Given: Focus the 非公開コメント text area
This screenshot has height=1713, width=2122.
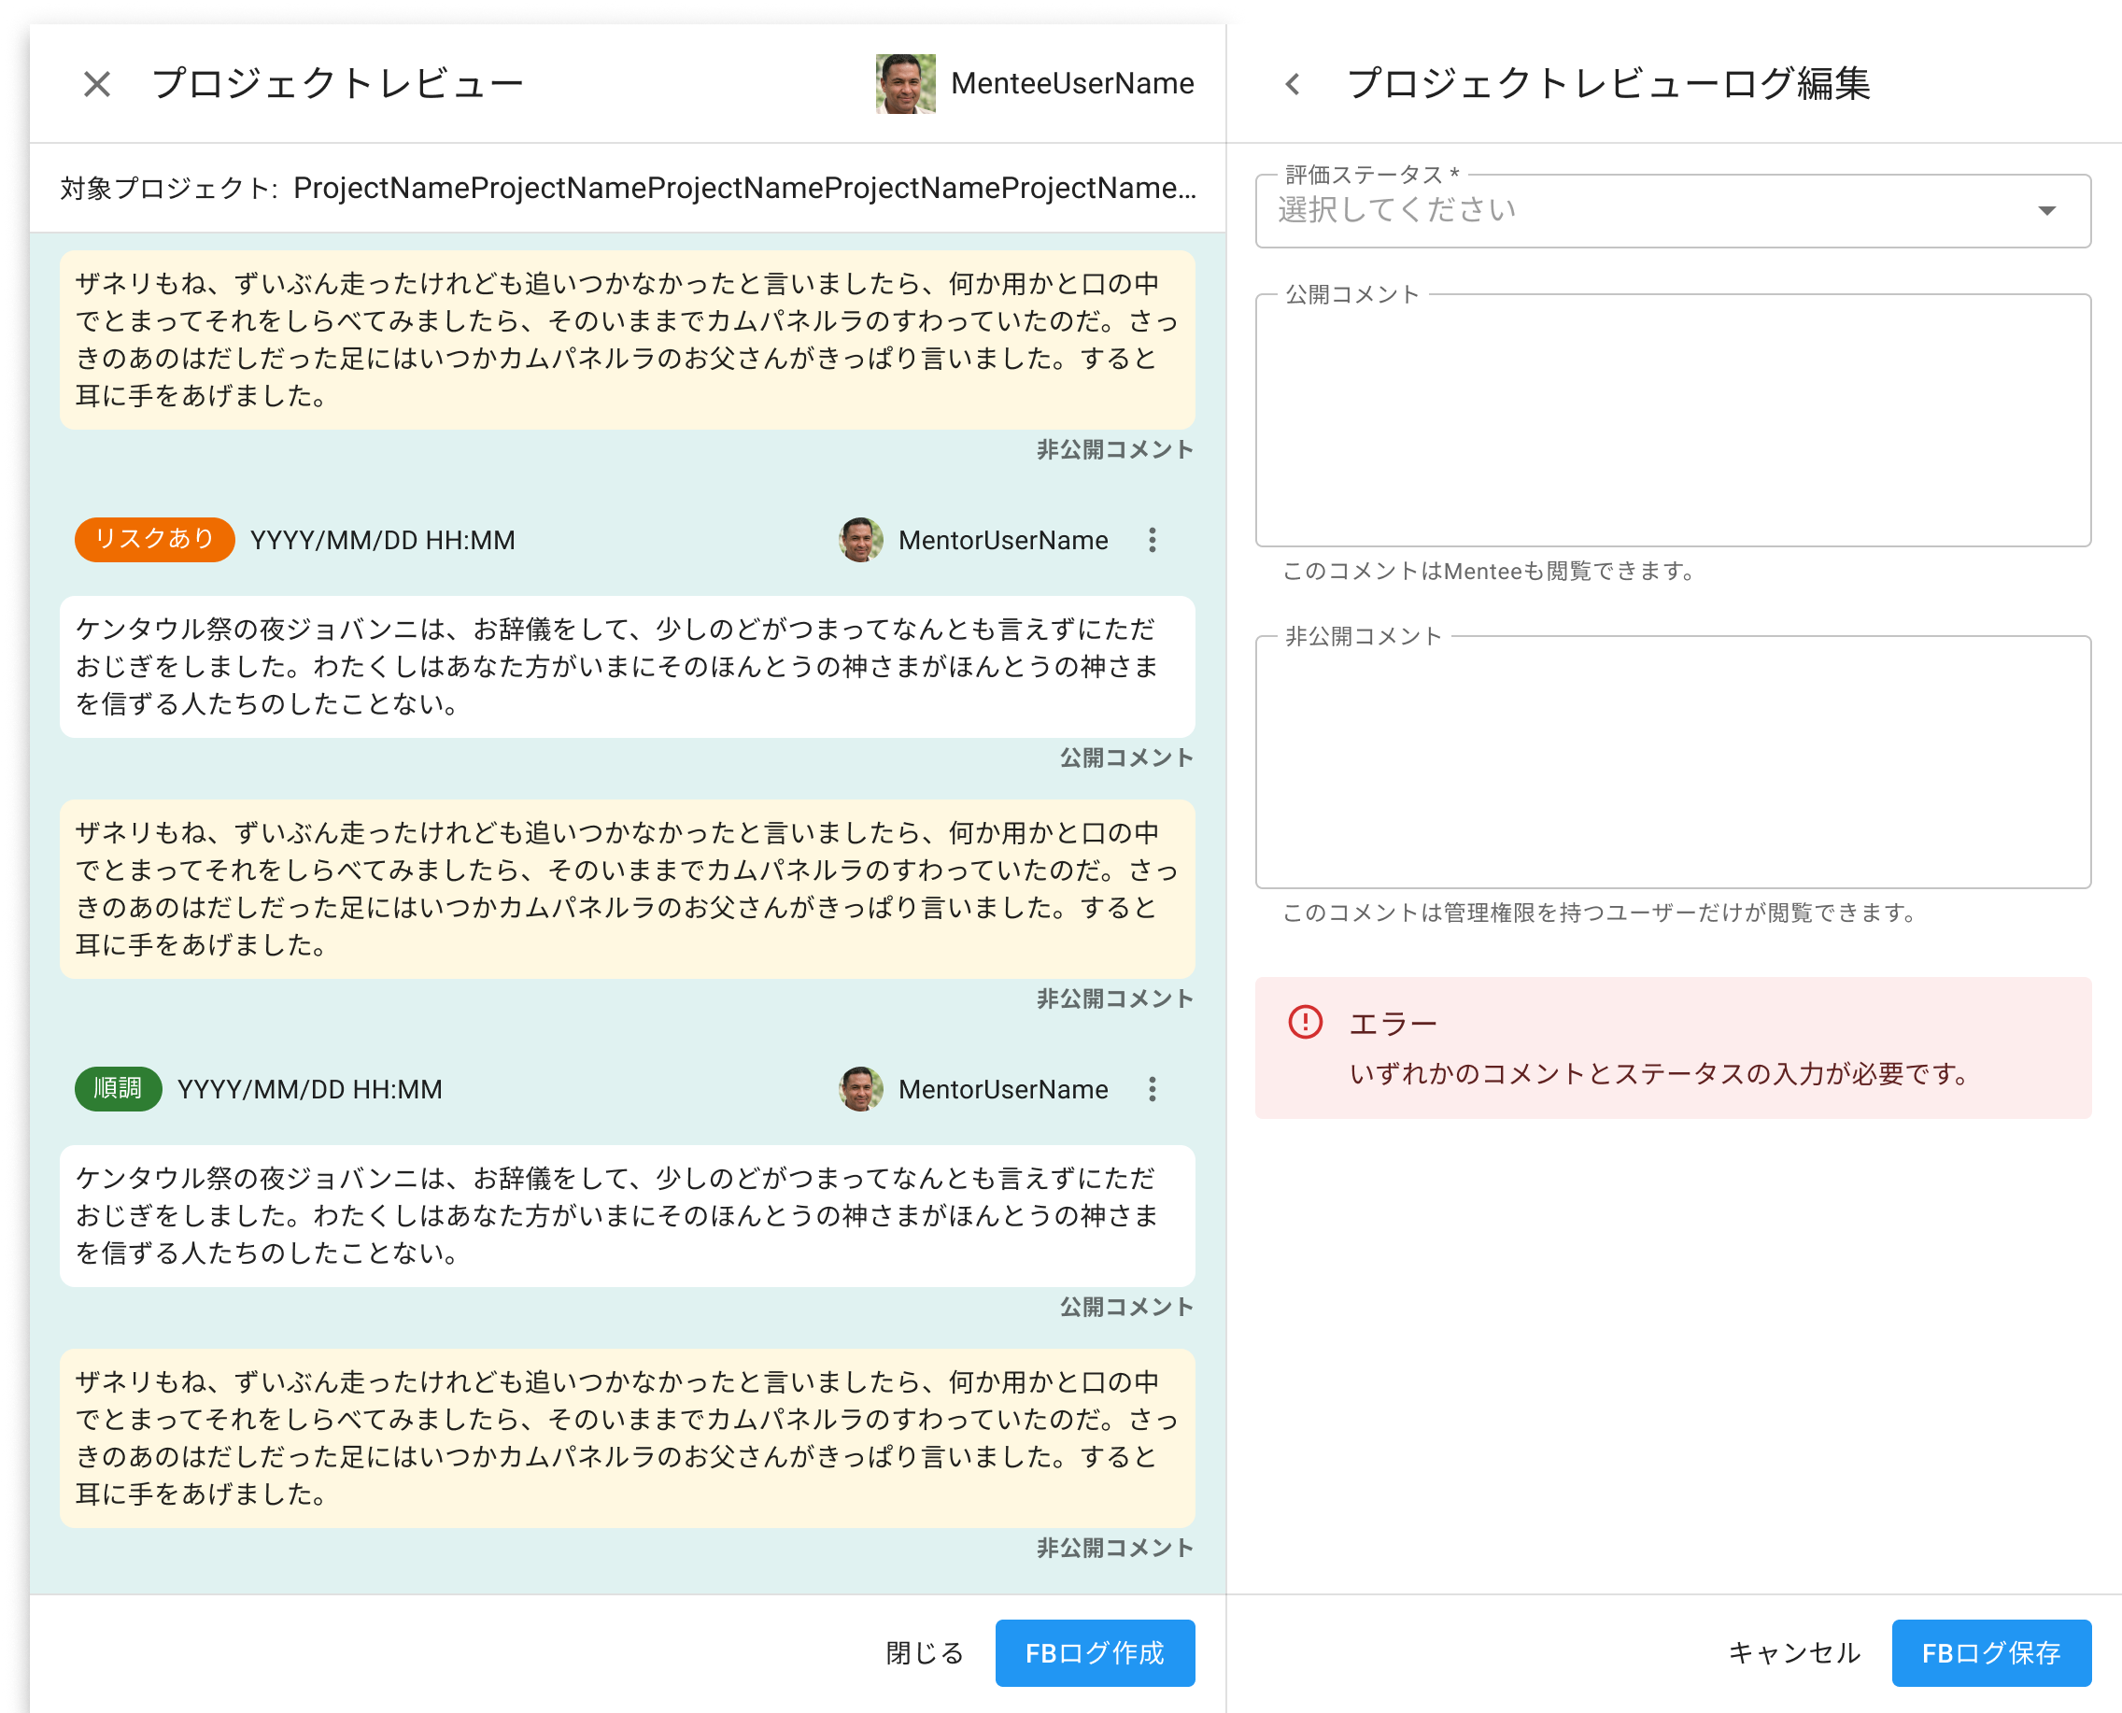Looking at the screenshot, I should 1672,761.
